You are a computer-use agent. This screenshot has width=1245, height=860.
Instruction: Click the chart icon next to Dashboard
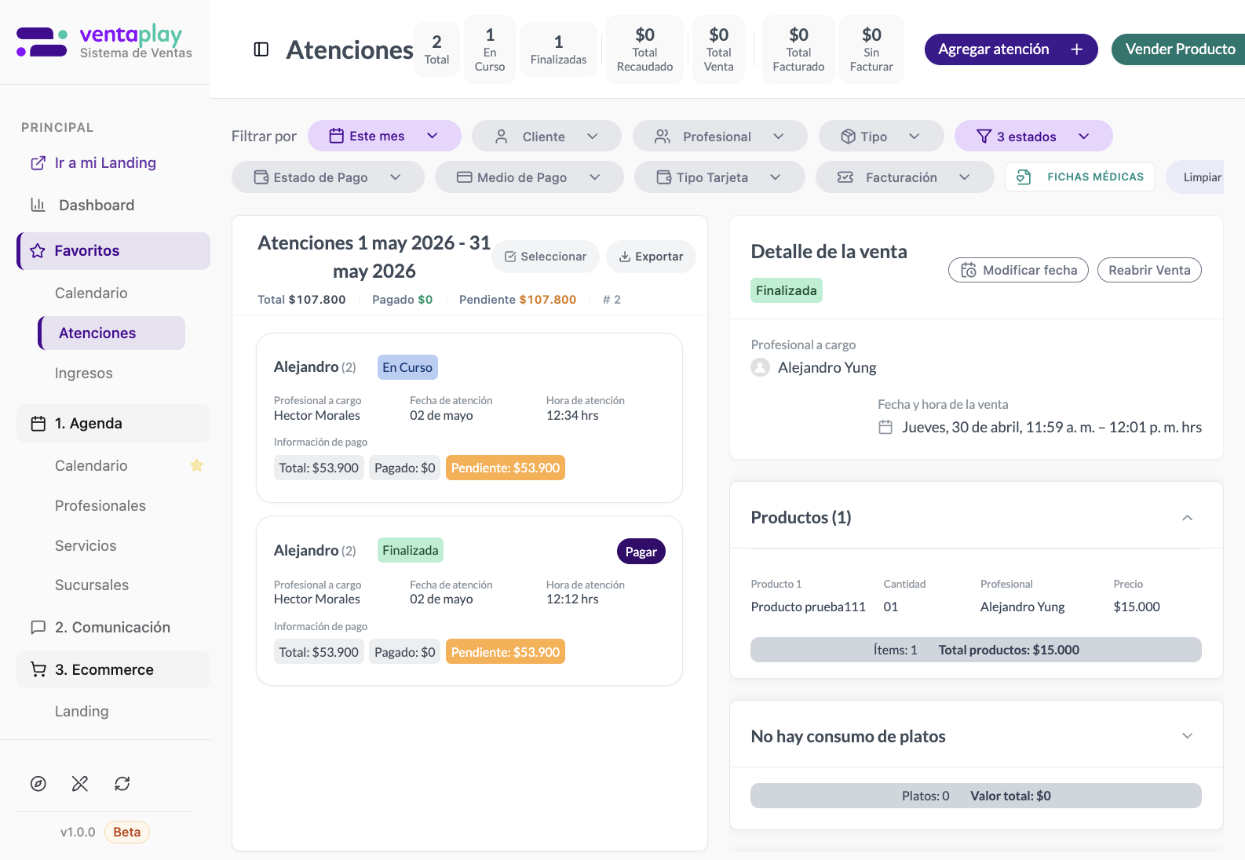tap(38, 205)
